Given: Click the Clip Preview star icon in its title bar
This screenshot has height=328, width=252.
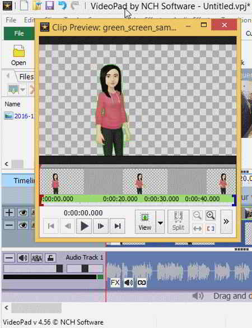Looking at the screenshot, I should click(x=44, y=27).
